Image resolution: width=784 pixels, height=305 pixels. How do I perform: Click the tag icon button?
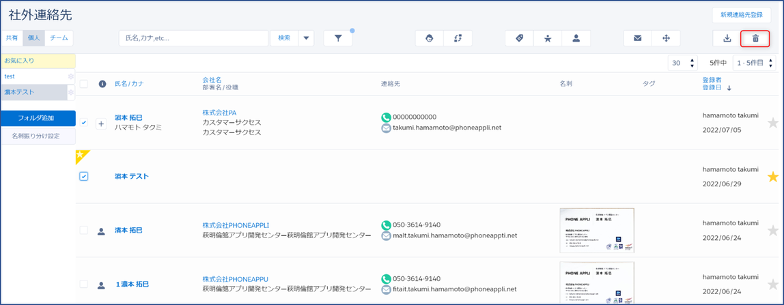[519, 38]
